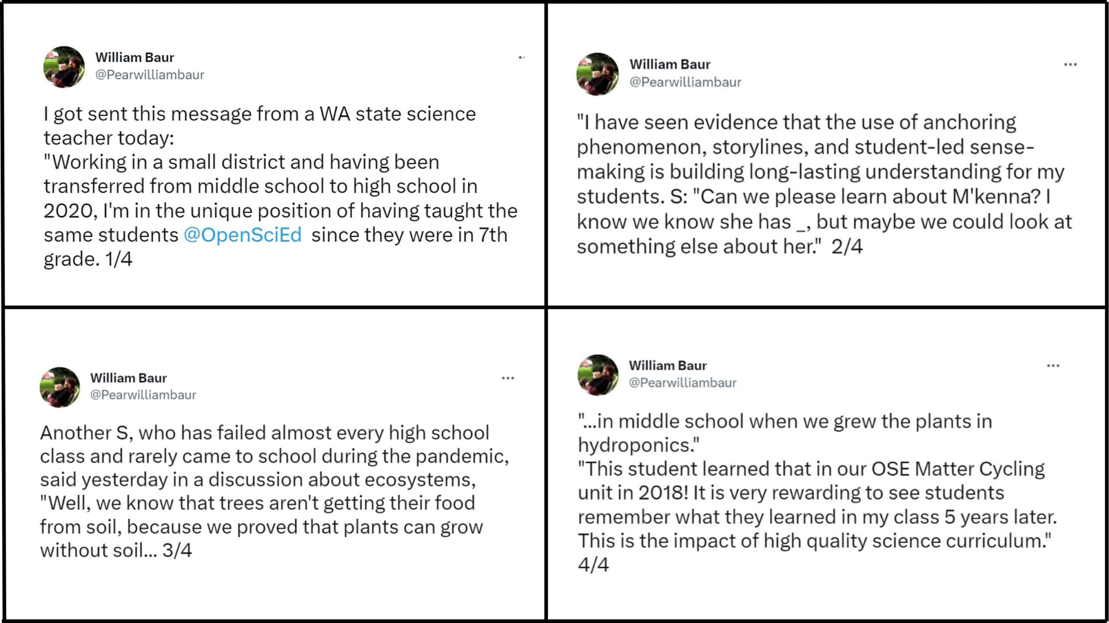Screen dimensions: 1109x623
Task: Click @Pearwilliambaur handle on tweet 2/4
Action: [685, 82]
